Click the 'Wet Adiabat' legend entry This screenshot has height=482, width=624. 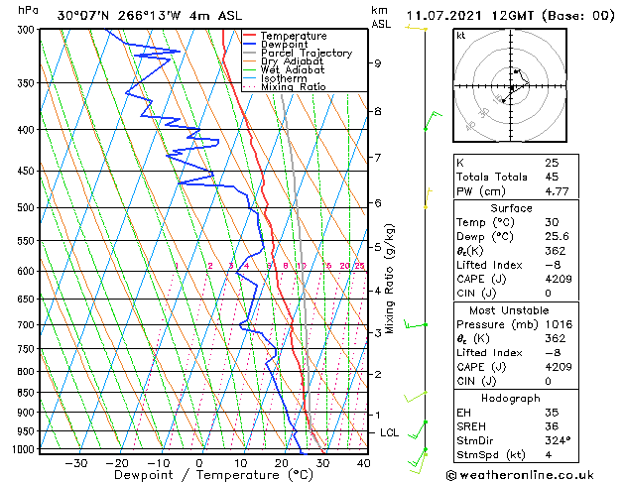pyautogui.click(x=293, y=70)
